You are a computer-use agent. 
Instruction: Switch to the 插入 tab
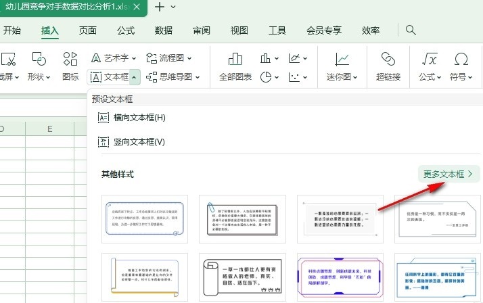(x=50, y=30)
